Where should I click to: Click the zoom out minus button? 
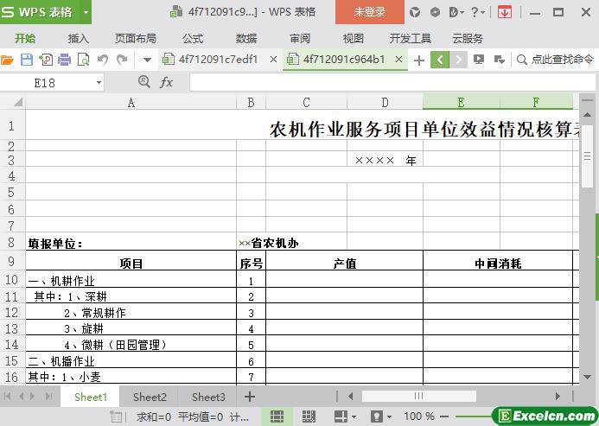(444, 416)
